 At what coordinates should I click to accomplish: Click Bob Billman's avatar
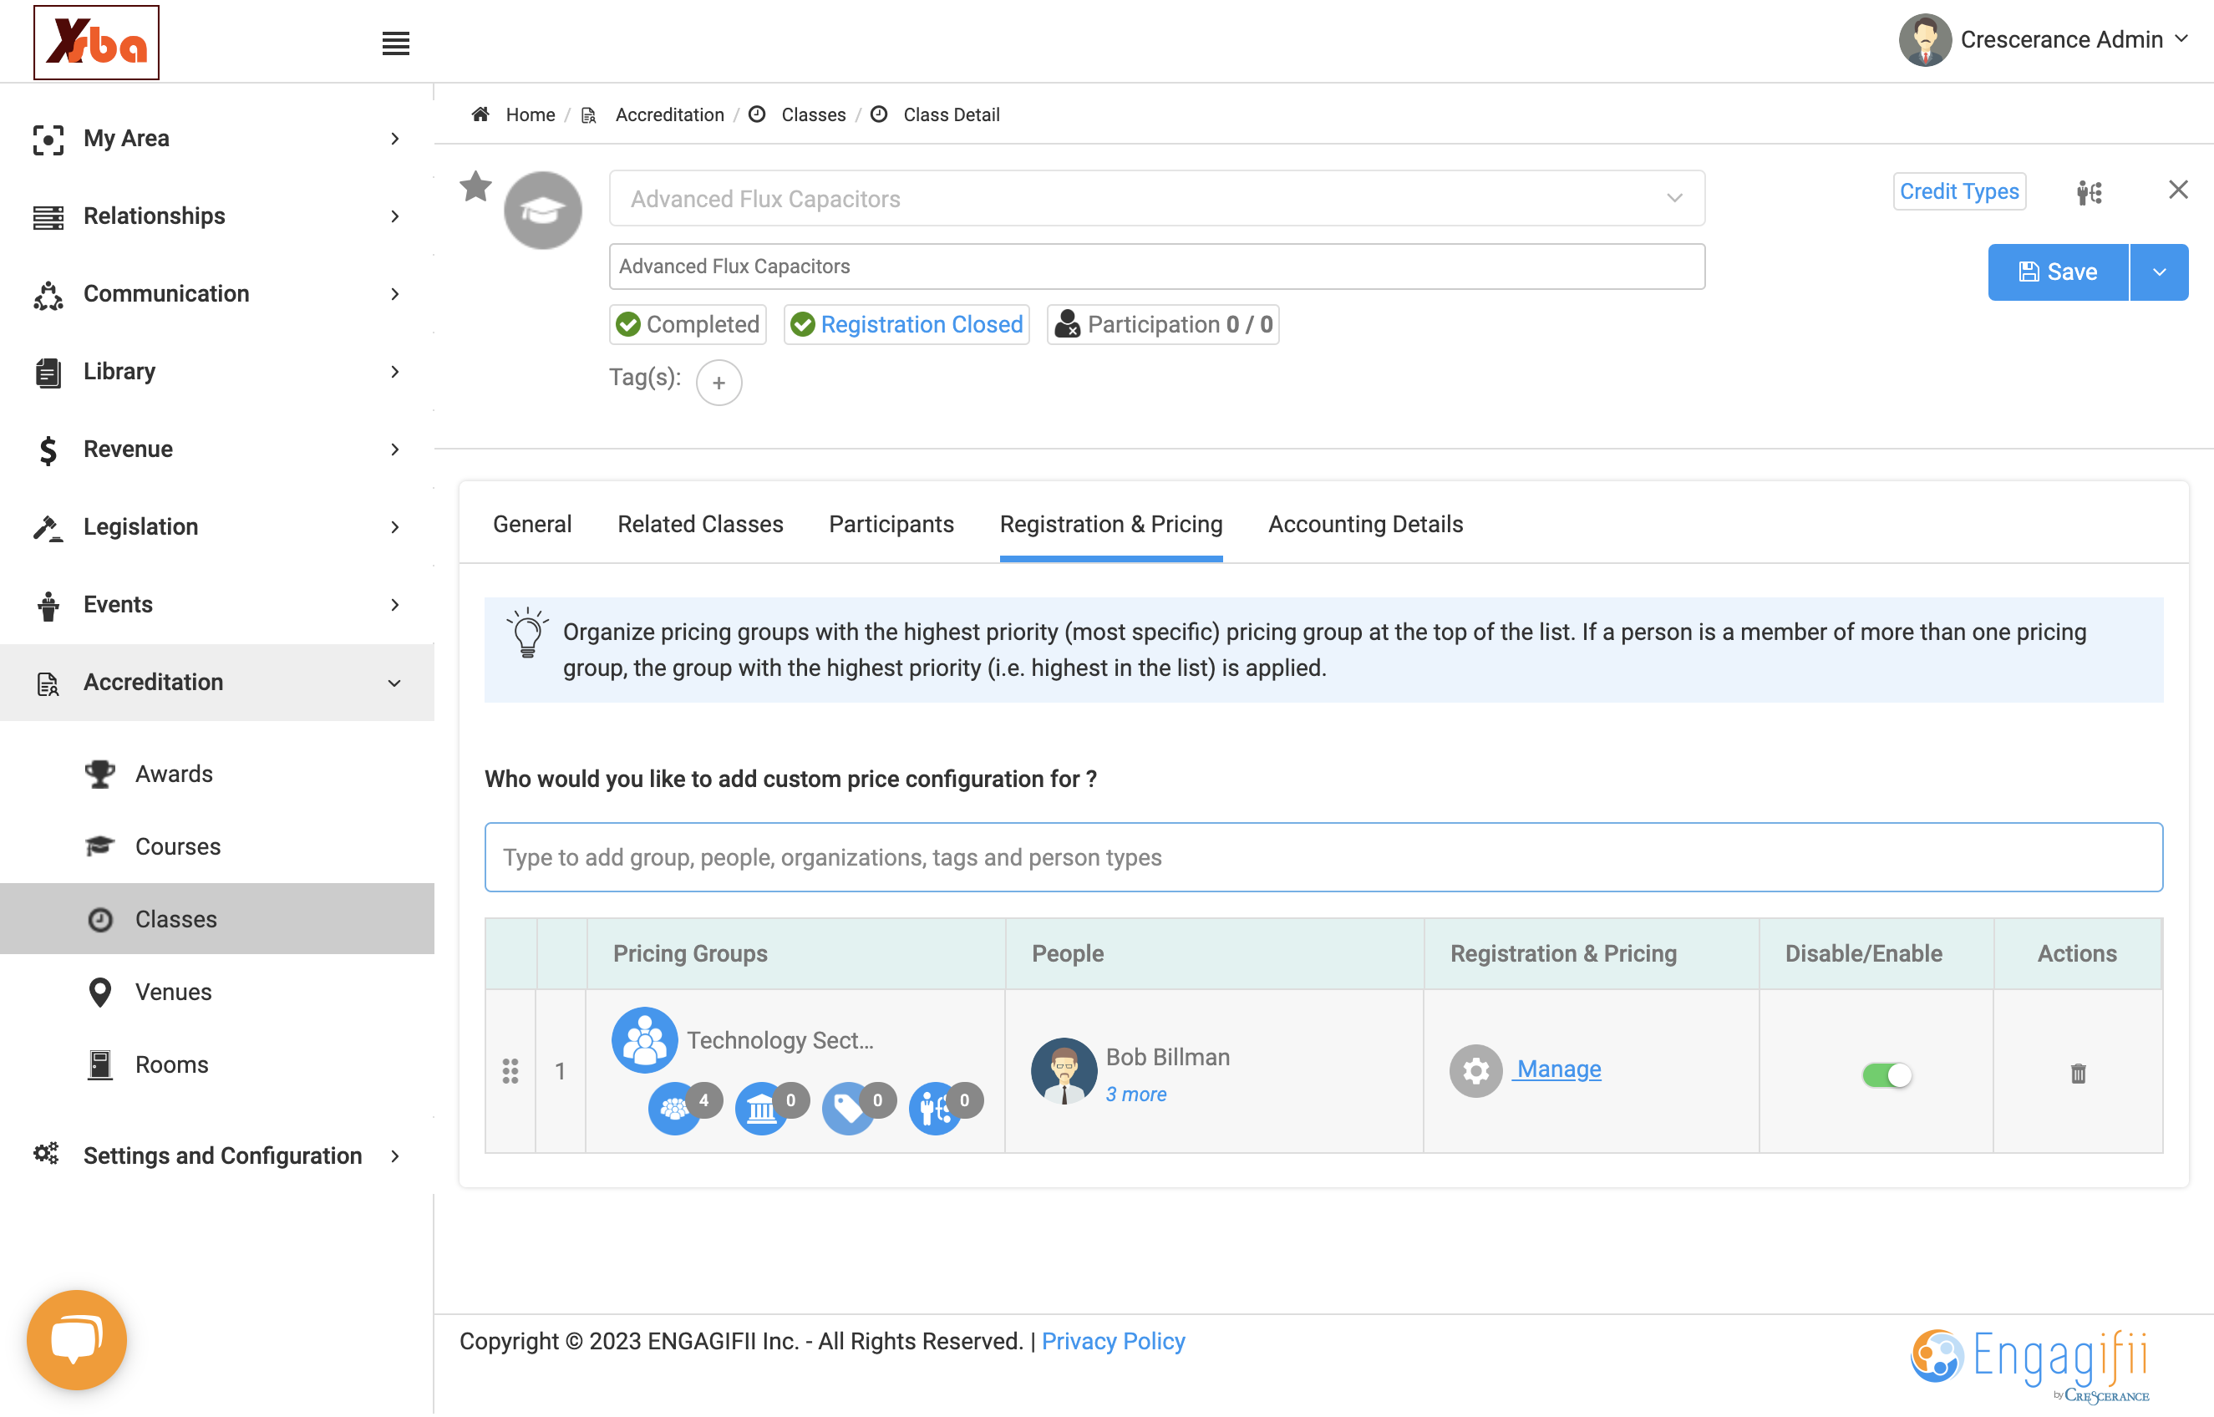[x=1064, y=1071]
